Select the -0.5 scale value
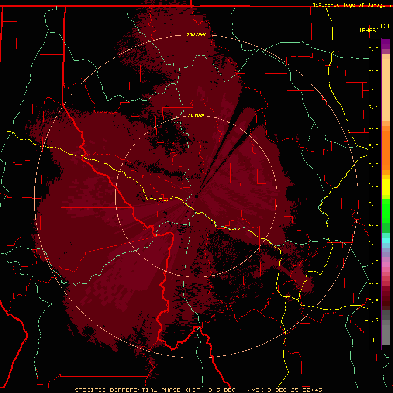393x393 pixels. [372, 301]
